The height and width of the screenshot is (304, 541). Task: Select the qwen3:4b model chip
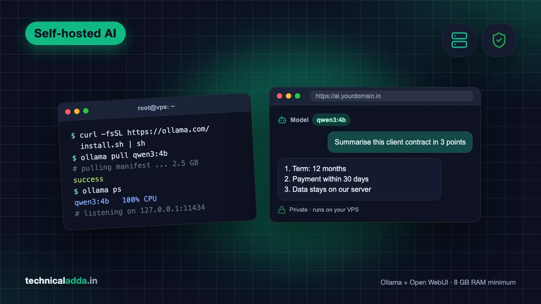[x=331, y=120]
